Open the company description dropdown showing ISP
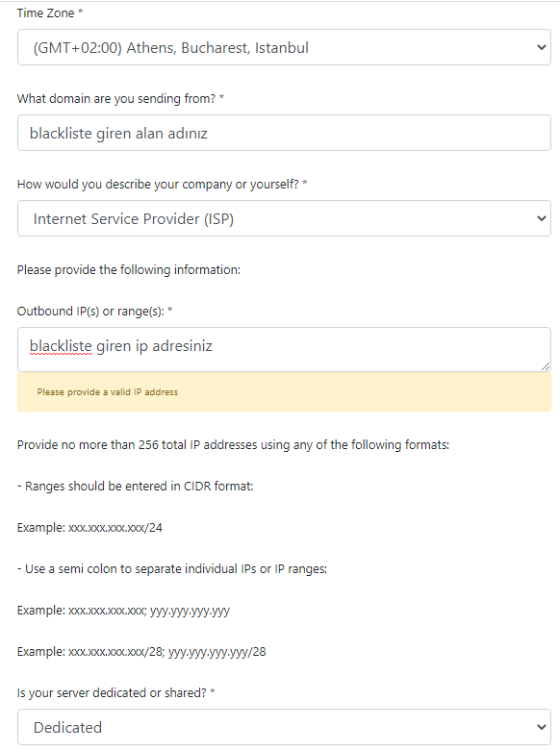This screenshot has height=751, width=560. pos(284,218)
